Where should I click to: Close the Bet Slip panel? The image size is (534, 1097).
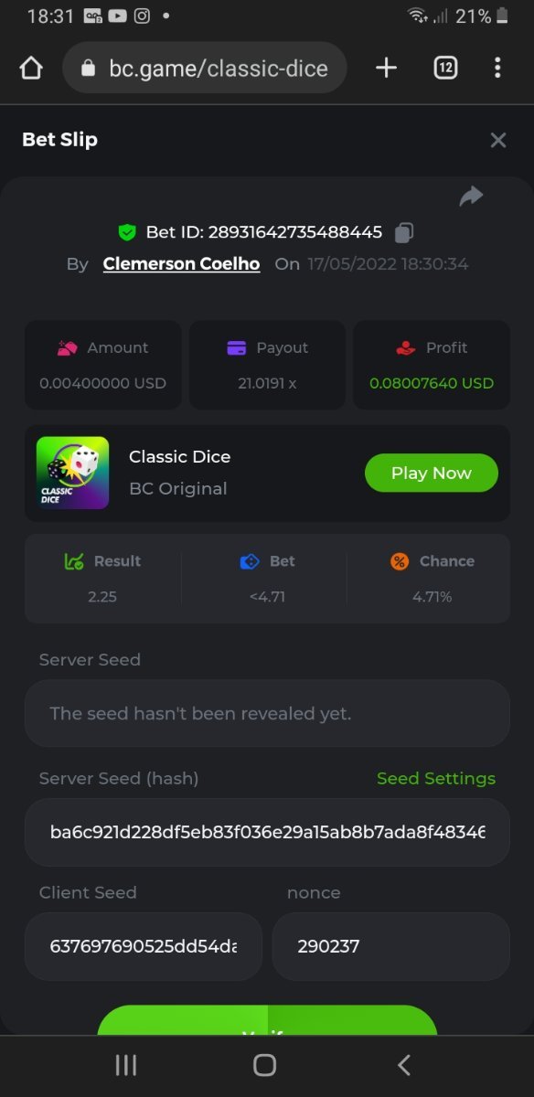(498, 140)
